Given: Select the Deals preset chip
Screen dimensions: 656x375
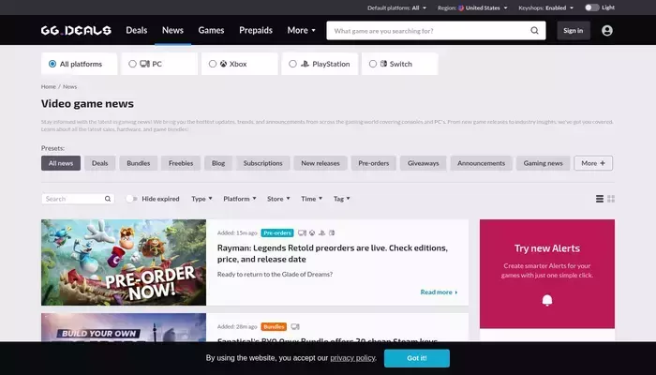Looking at the screenshot, I should click(x=100, y=163).
